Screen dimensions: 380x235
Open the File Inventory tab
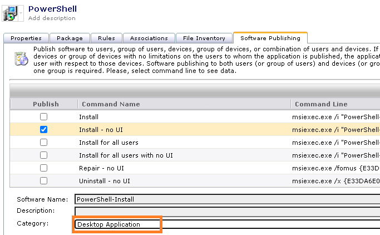point(204,38)
